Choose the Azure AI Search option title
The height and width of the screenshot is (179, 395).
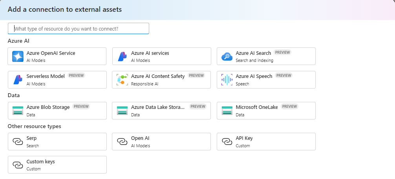(253, 53)
